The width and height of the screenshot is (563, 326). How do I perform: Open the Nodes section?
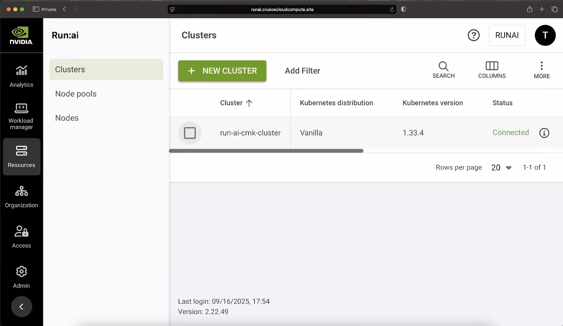tap(67, 118)
